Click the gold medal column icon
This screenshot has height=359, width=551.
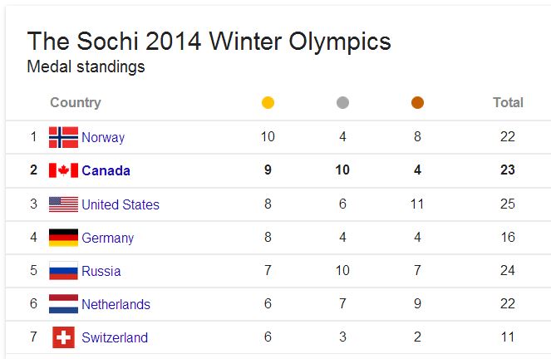click(x=268, y=103)
